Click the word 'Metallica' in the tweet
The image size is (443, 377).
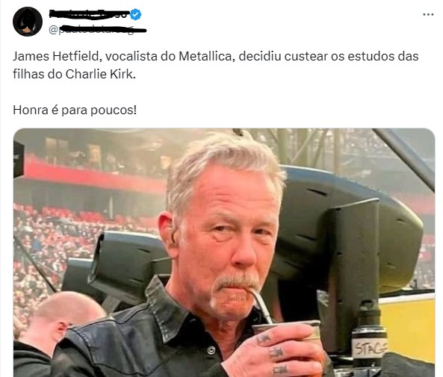click(205, 56)
